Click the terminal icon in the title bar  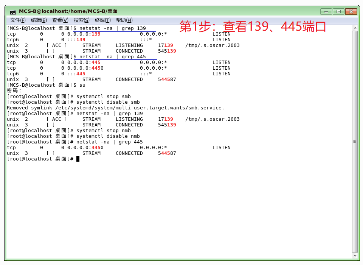click(x=13, y=12)
